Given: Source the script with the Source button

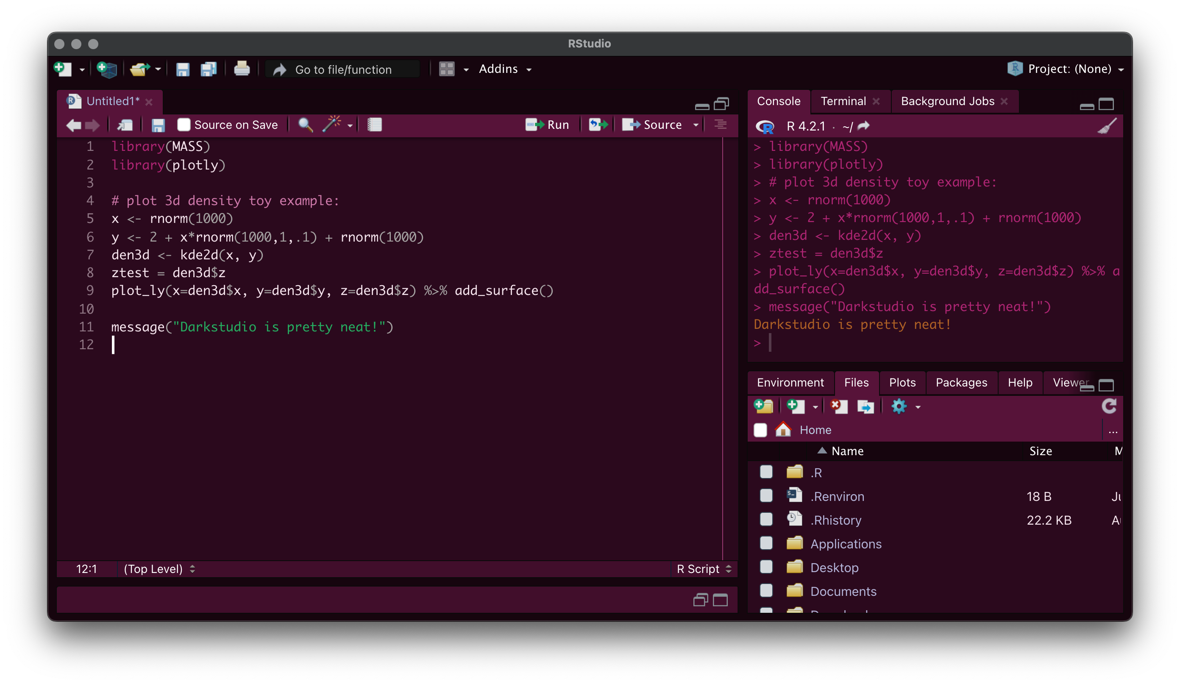Looking at the screenshot, I should 652,125.
